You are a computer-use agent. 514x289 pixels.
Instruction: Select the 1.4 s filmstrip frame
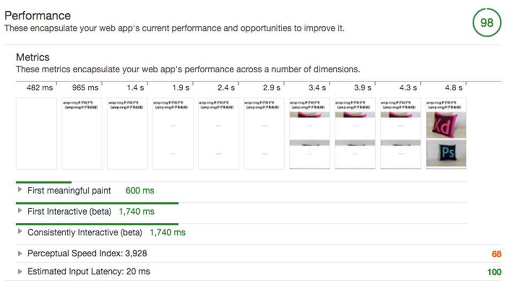click(127, 133)
